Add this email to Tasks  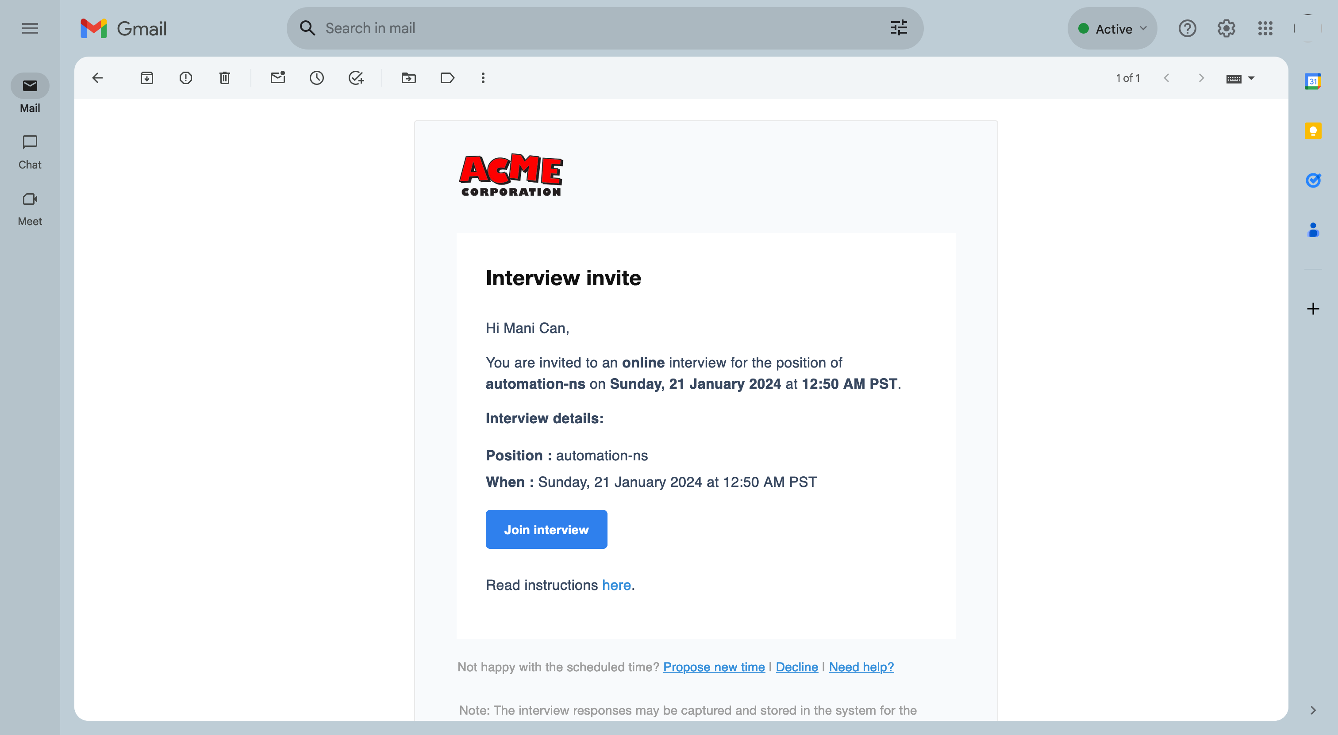[x=356, y=78]
